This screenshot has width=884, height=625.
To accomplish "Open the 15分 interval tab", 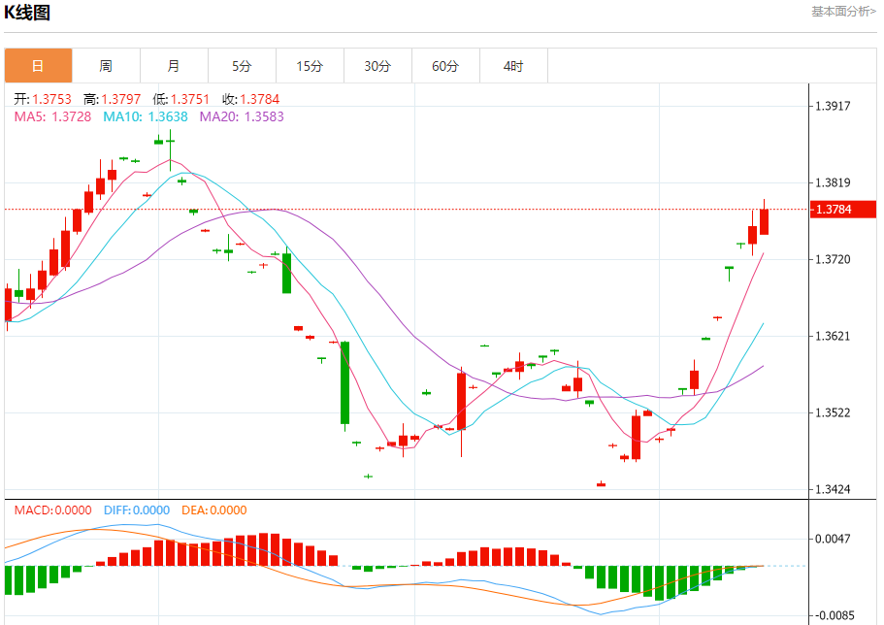I will point(311,66).
